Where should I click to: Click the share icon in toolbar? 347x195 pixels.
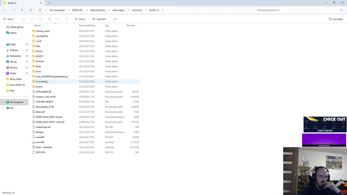coord(58,19)
